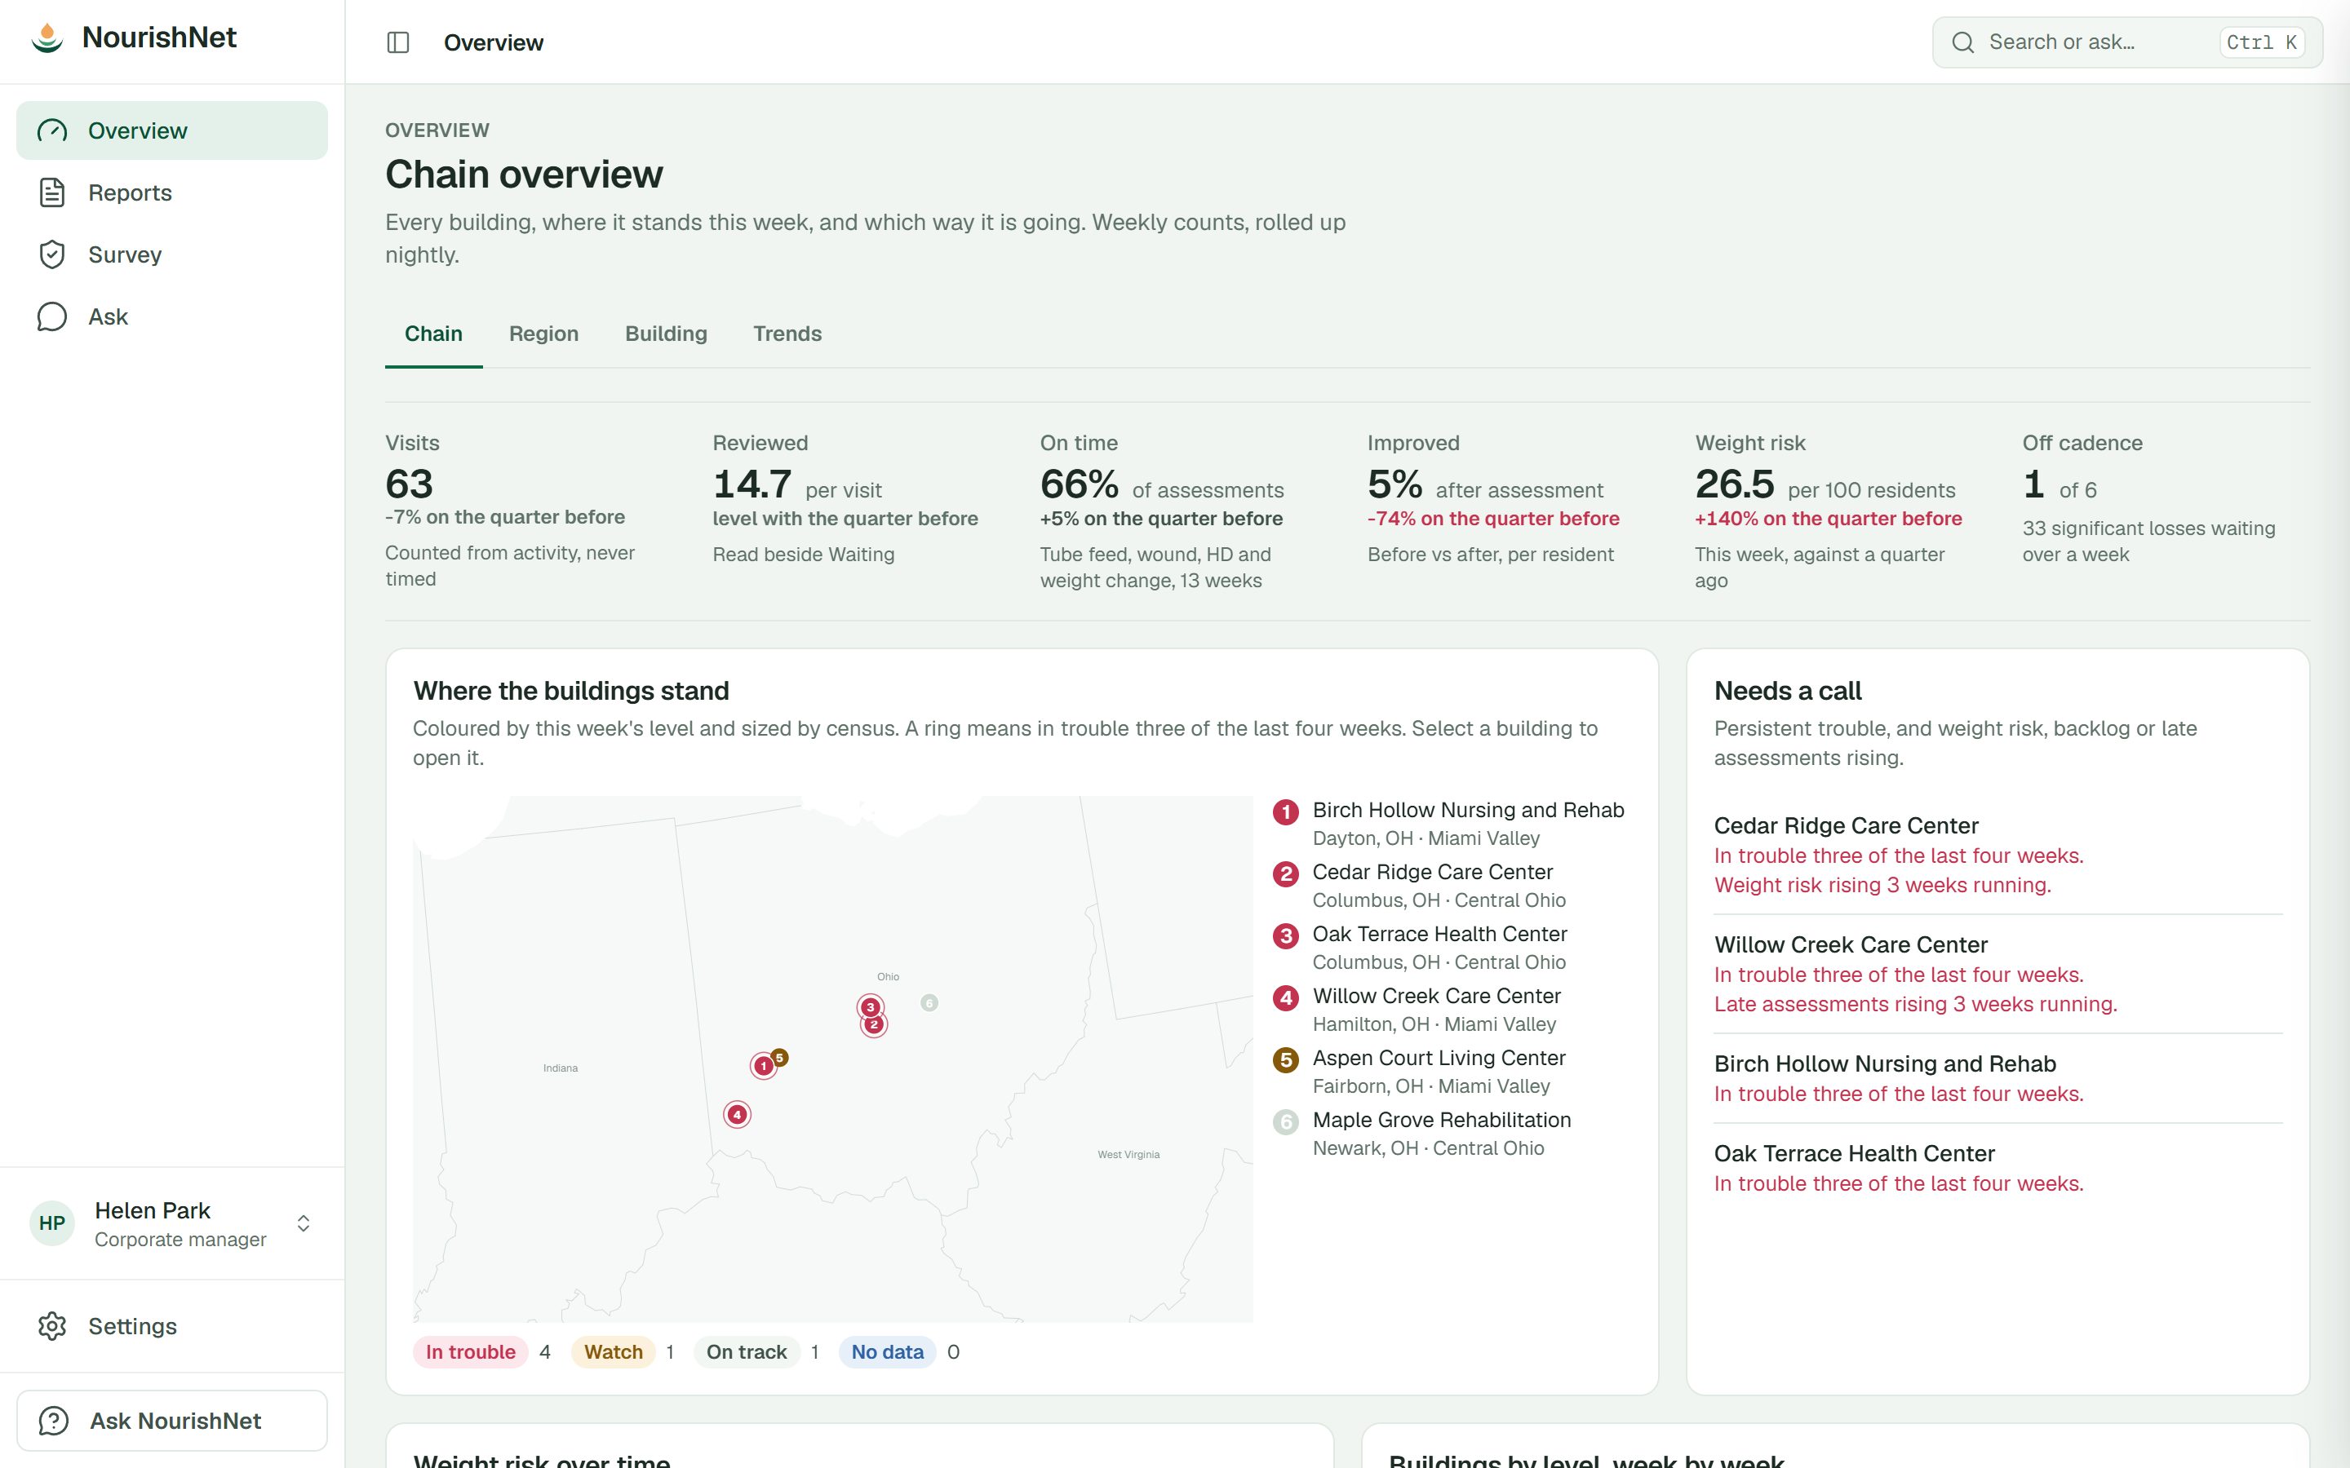Viewport: 2350px width, 1468px height.
Task: Expand the Helen Park account switcher chevron
Action: [x=304, y=1223]
